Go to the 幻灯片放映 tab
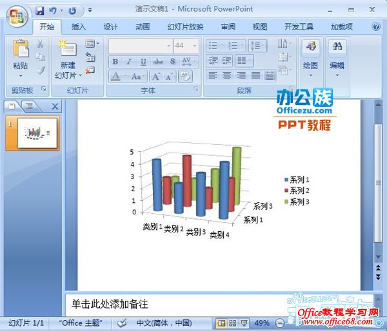The image size is (387, 331). pyautogui.click(x=185, y=26)
